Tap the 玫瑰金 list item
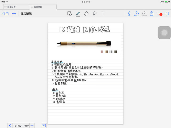171x128 pixels. pyautogui.click(x=60, y=99)
